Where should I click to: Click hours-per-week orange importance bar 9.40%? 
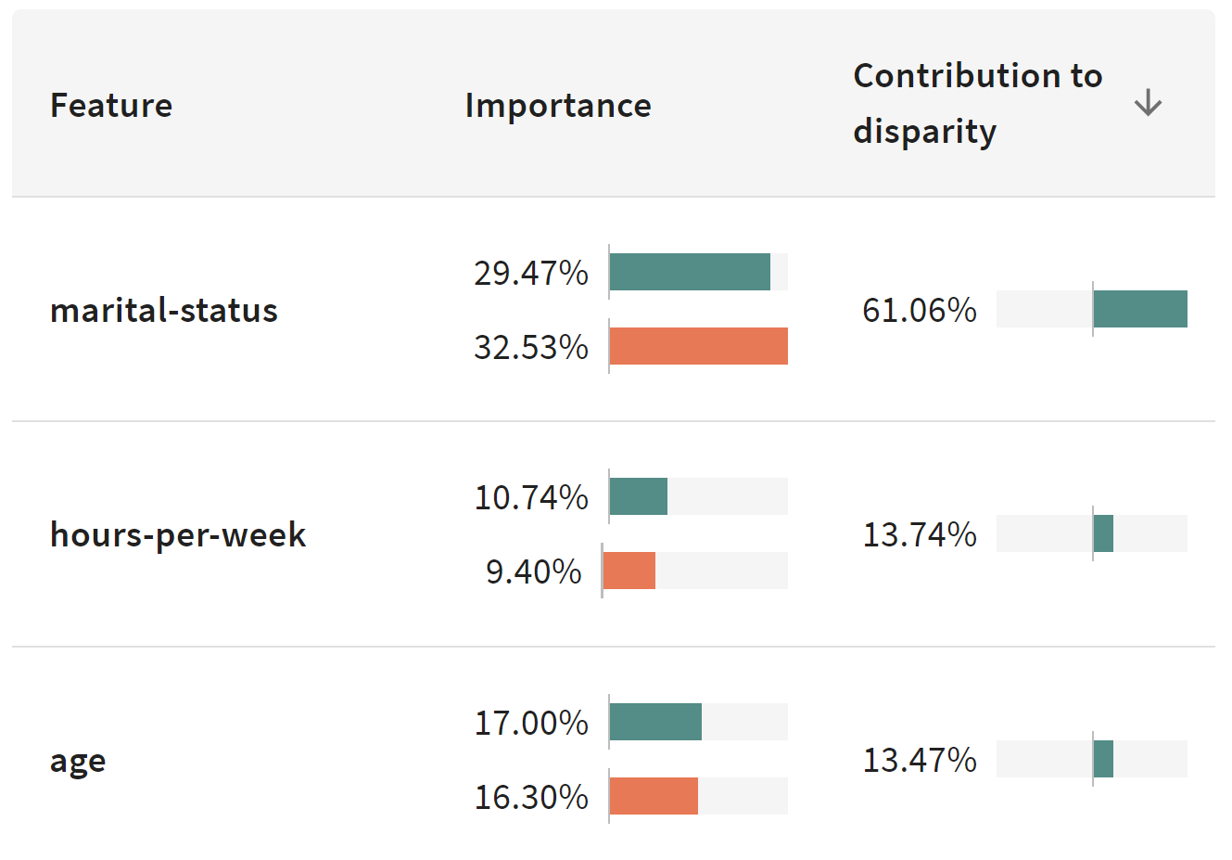coord(629,571)
